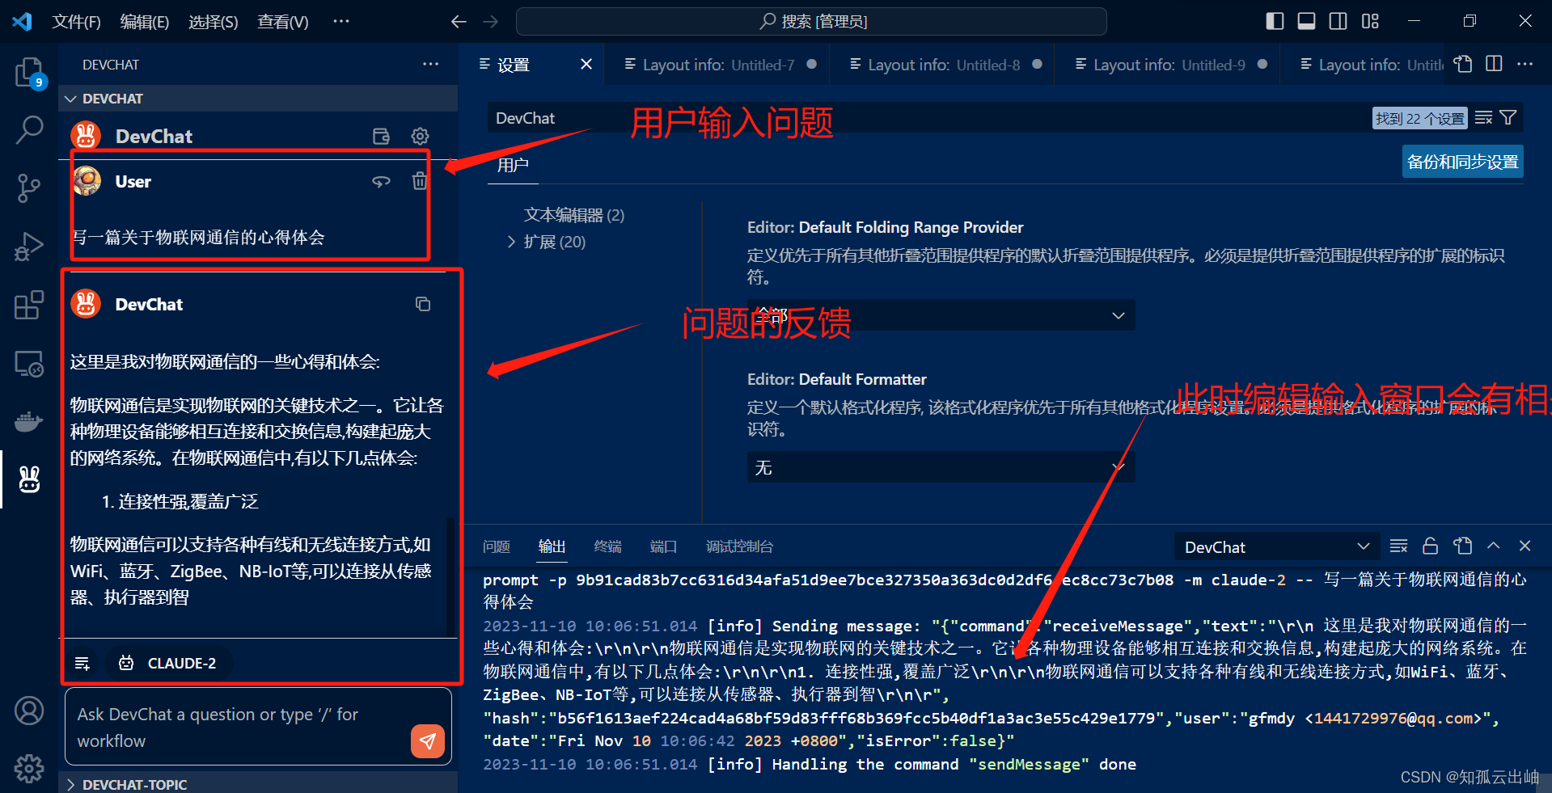This screenshot has height=793, width=1552.
Task: Clear the output panel
Action: 1398,546
